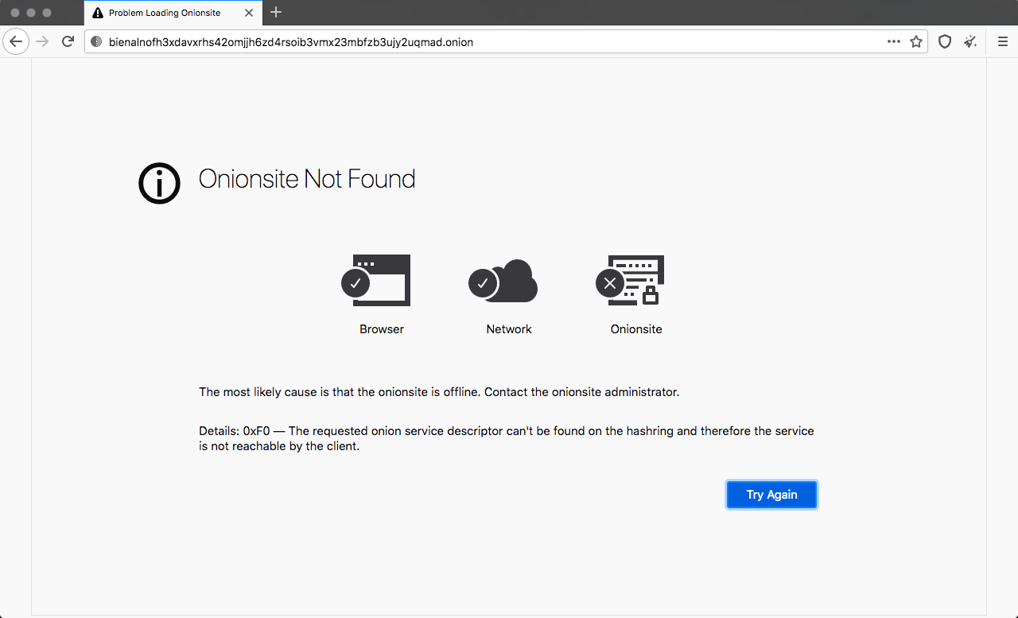Open the page actions three-dots menu
This screenshot has height=618, width=1018.
tap(894, 42)
